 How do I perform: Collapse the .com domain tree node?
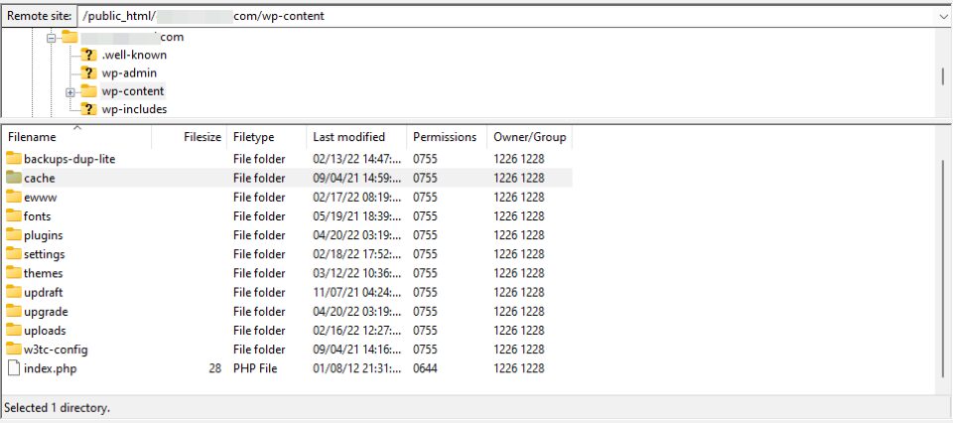pyautogui.click(x=51, y=38)
